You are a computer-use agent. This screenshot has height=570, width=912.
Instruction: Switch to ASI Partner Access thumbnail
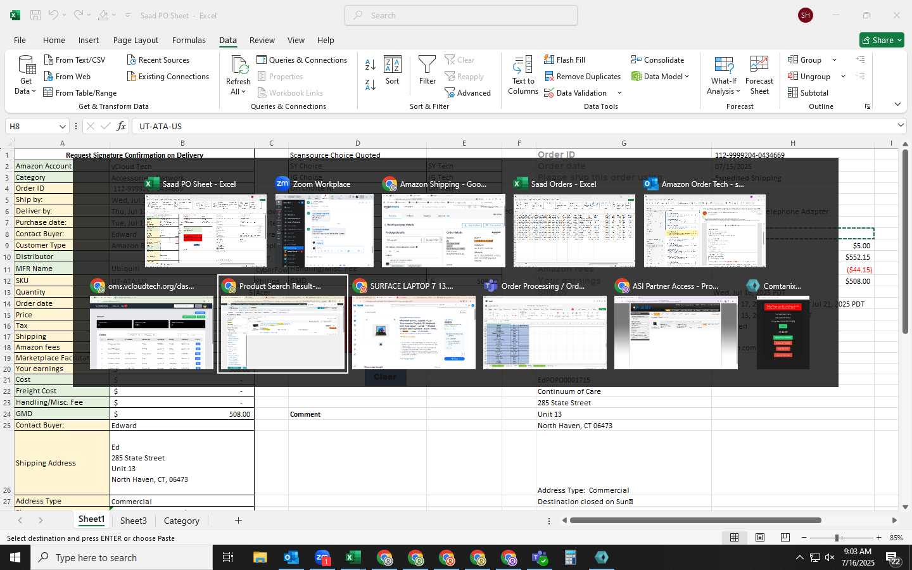click(676, 332)
